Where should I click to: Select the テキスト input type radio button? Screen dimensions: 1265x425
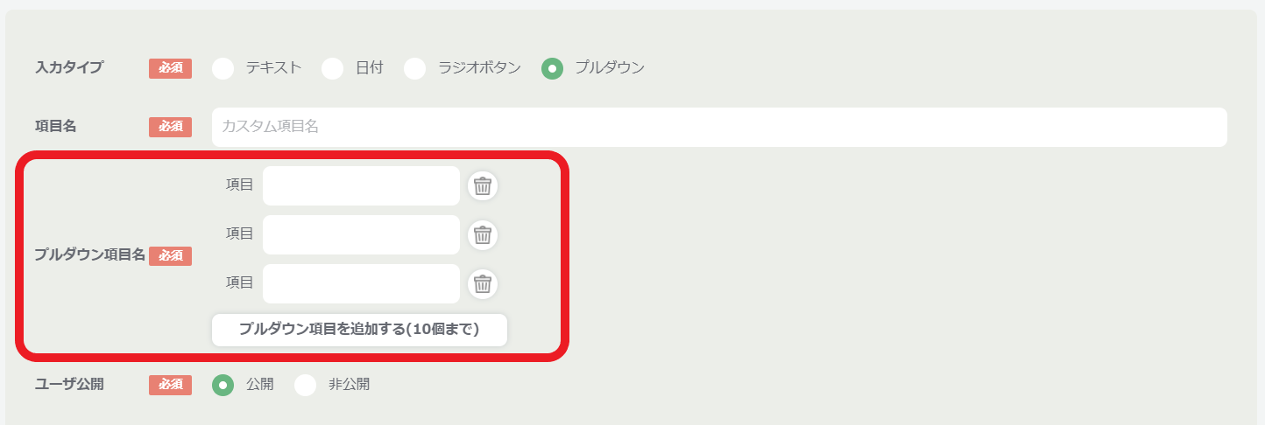[x=223, y=68]
